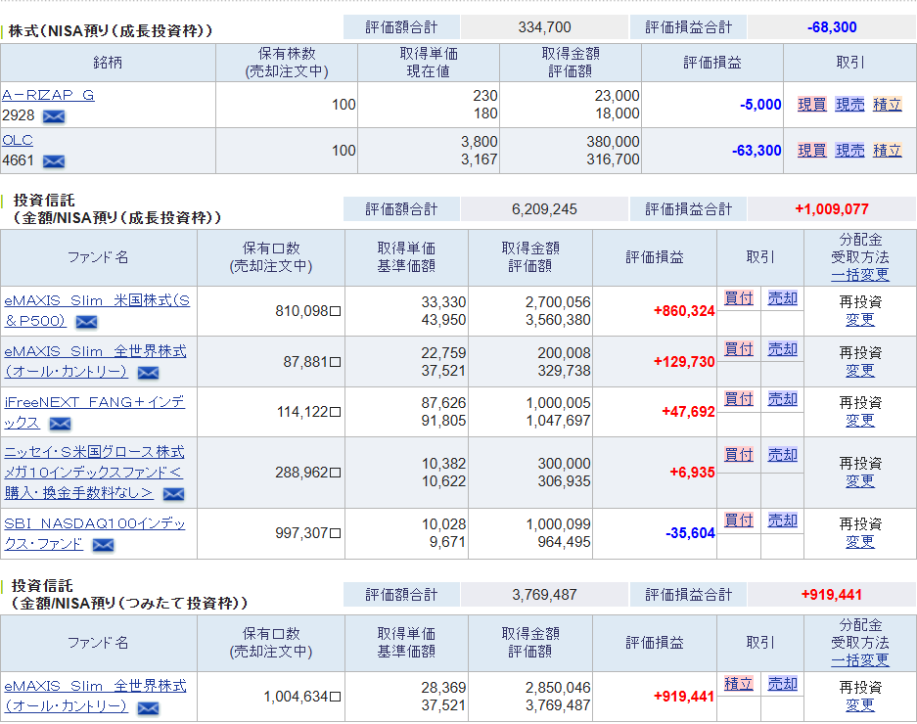Click 現売 for A-RIZAP G
This screenshot has height=724, width=917.
(849, 105)
